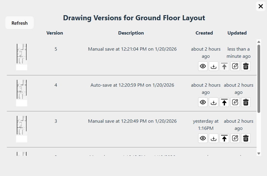Edit description of version 5
Screen dimensions: 267x176
coord(235,66)
